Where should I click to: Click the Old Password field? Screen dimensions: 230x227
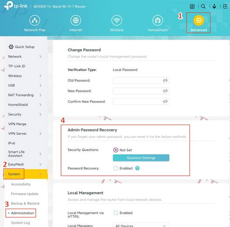tap(141, 80)
